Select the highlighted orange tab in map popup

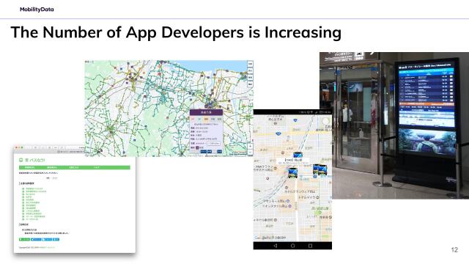[206, 119]
